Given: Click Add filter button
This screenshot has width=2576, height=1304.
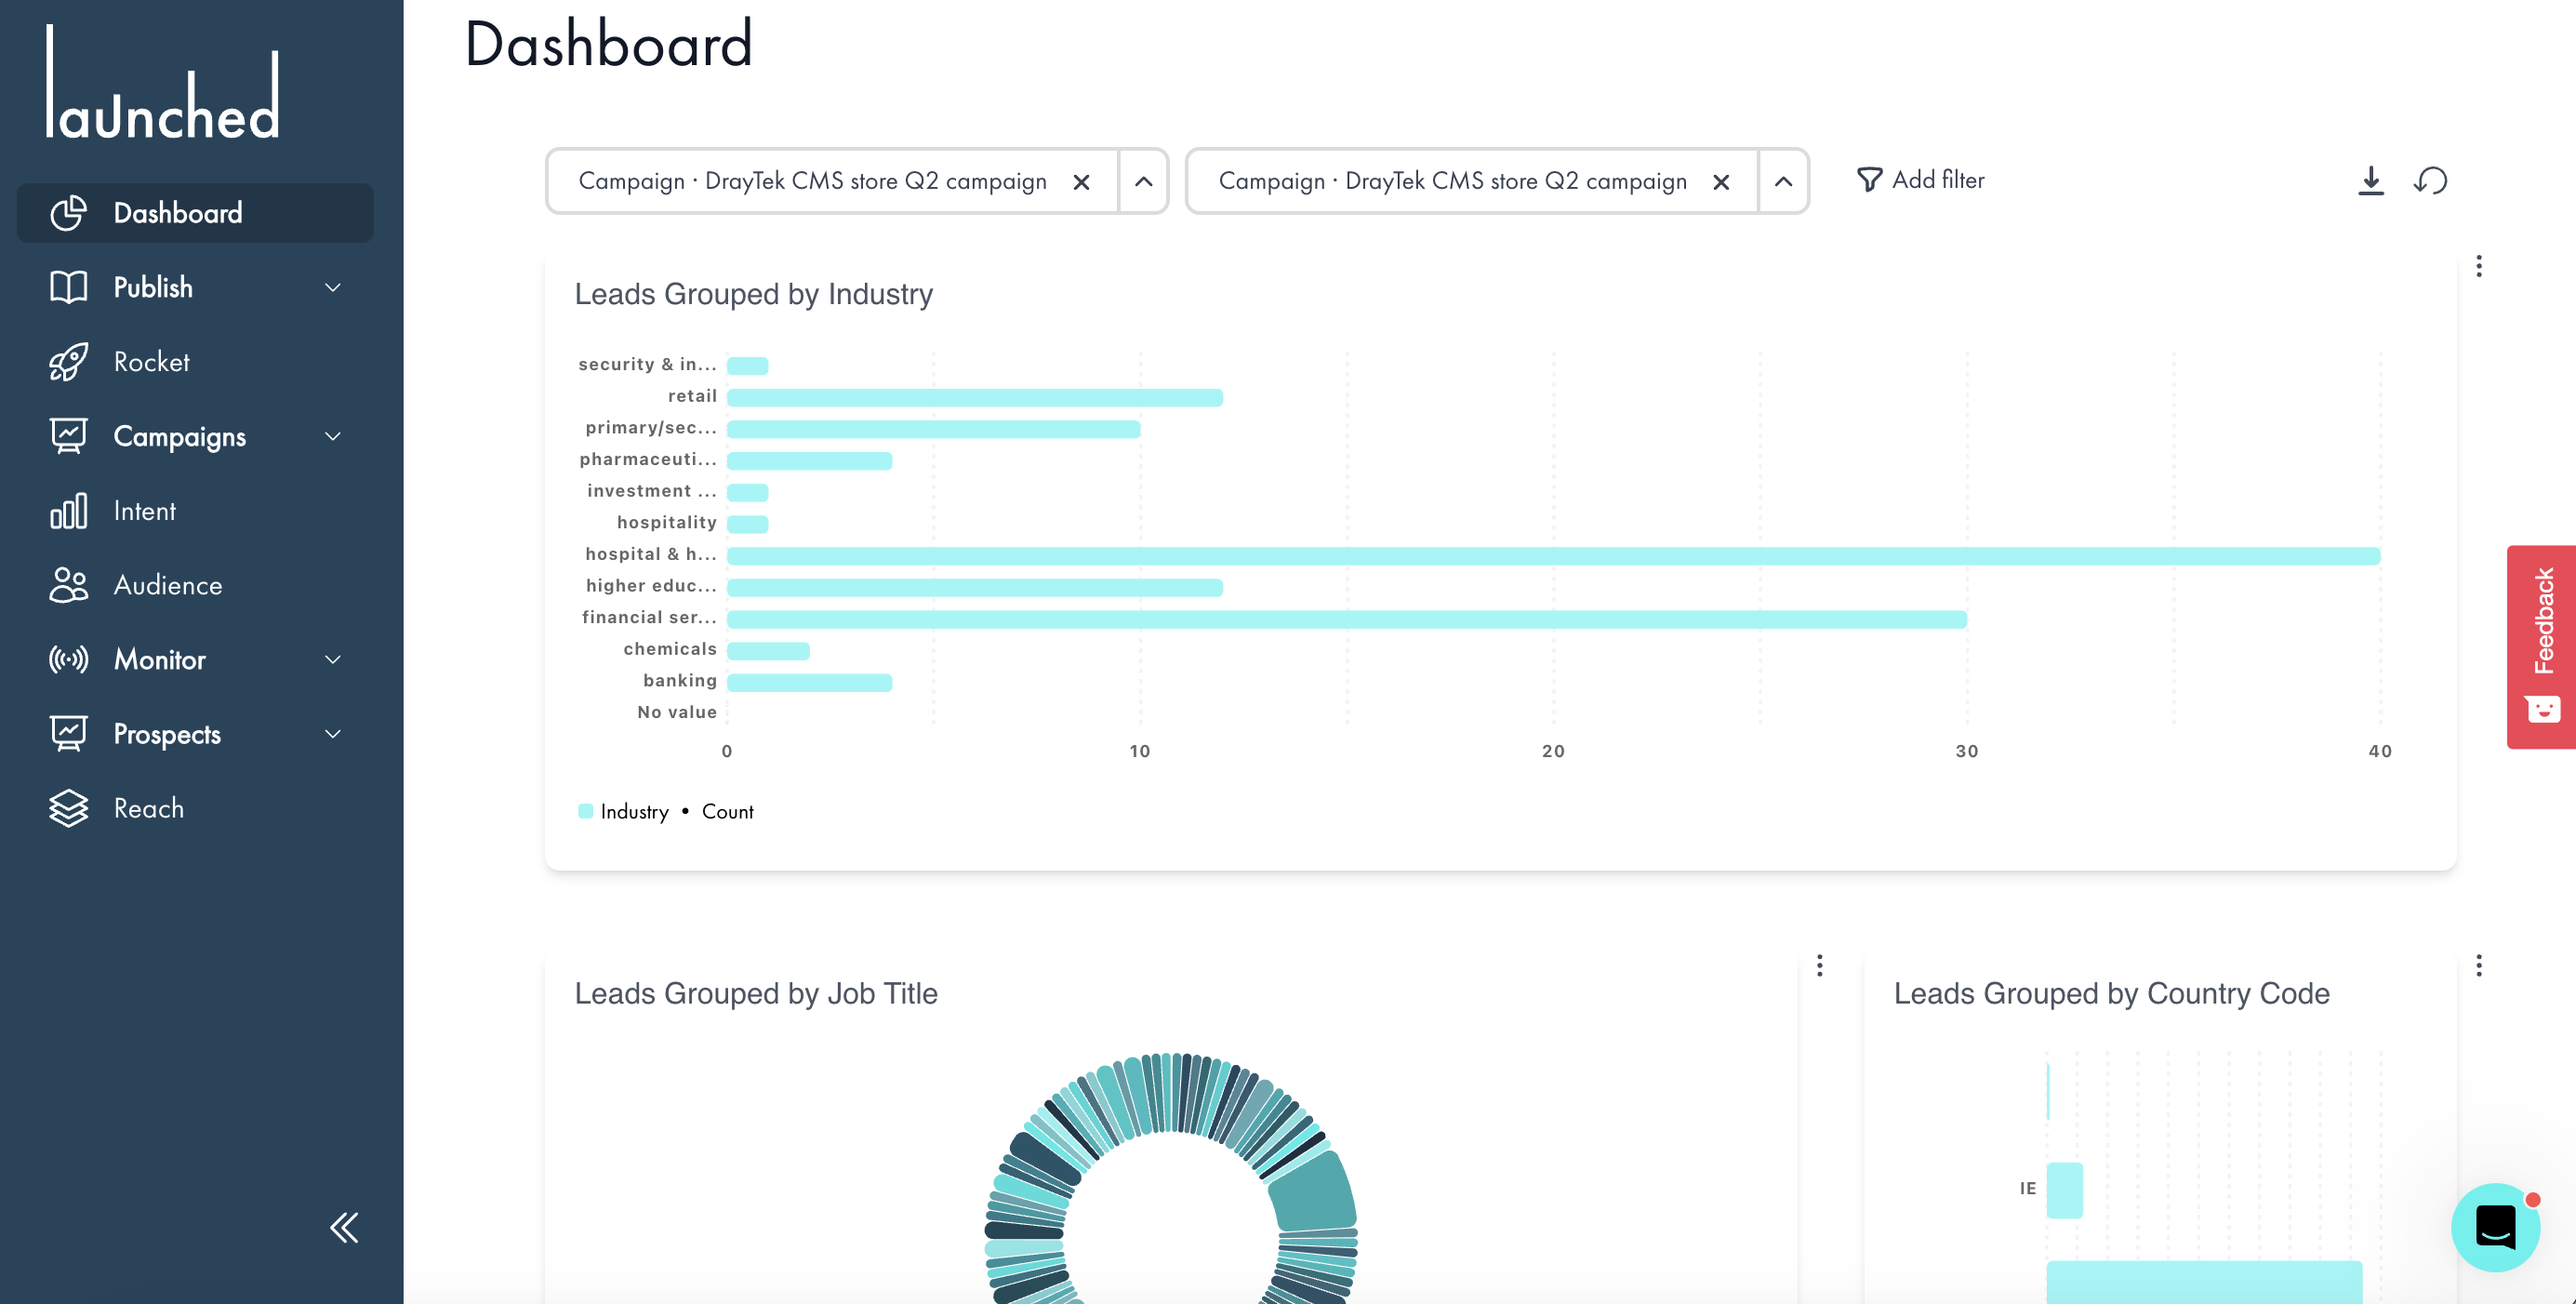Looking at the screenshot, I should [x=1920, y=180].
